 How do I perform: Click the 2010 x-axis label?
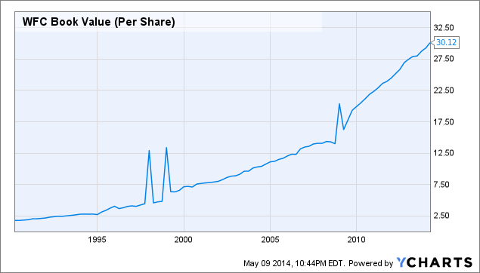pos(356,239)
